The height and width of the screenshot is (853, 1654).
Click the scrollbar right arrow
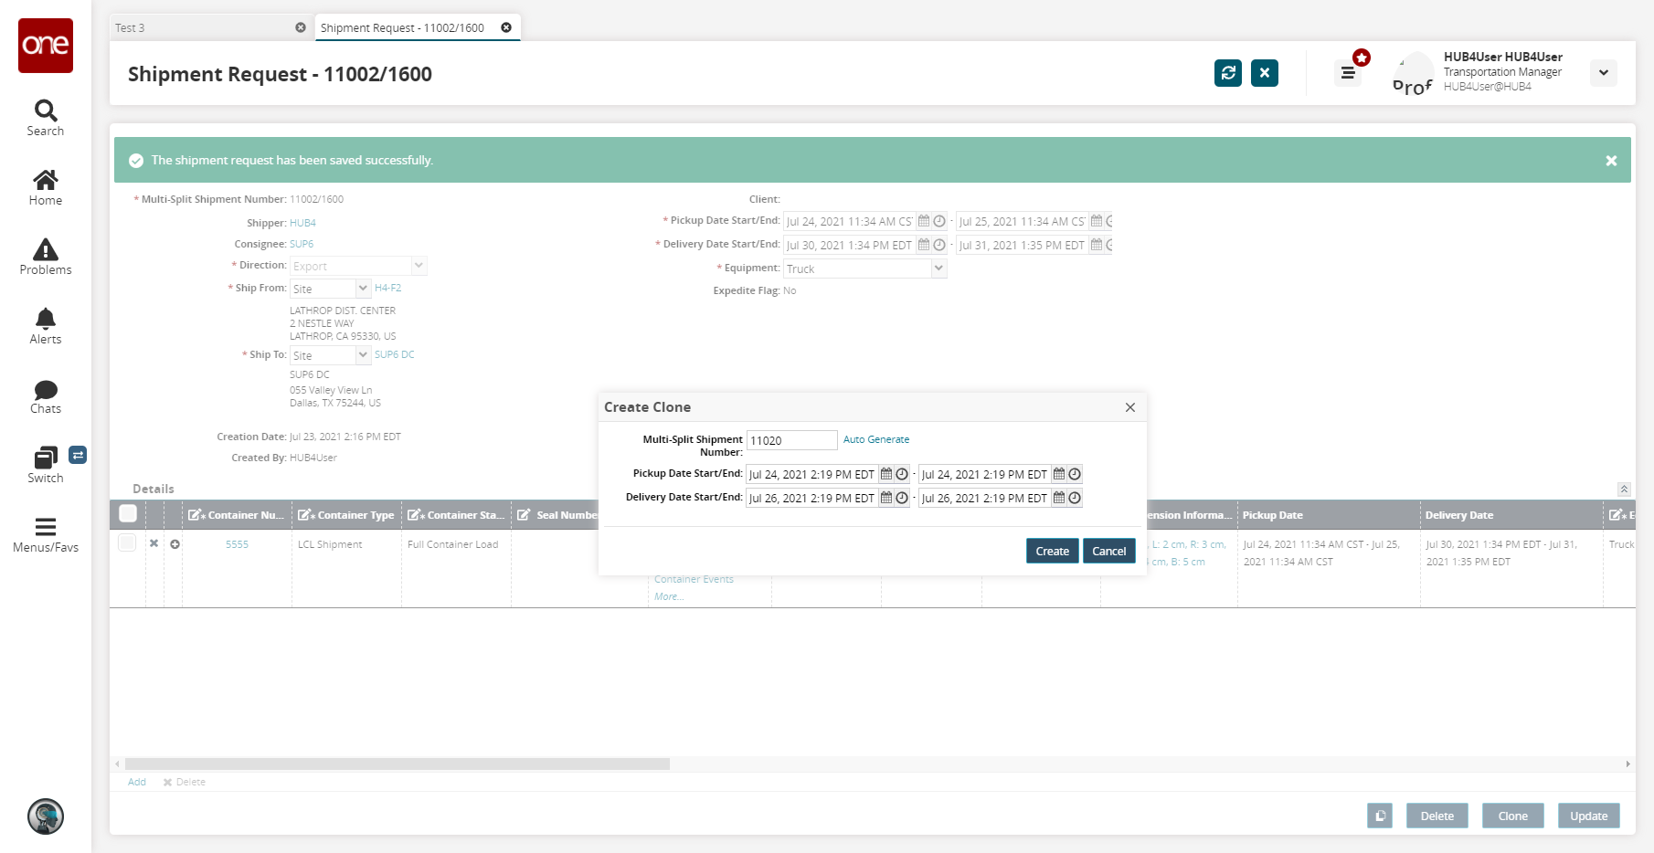coord(1627,763)
